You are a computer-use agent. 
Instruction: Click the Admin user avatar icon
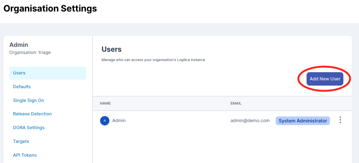(x=105, y=121)
